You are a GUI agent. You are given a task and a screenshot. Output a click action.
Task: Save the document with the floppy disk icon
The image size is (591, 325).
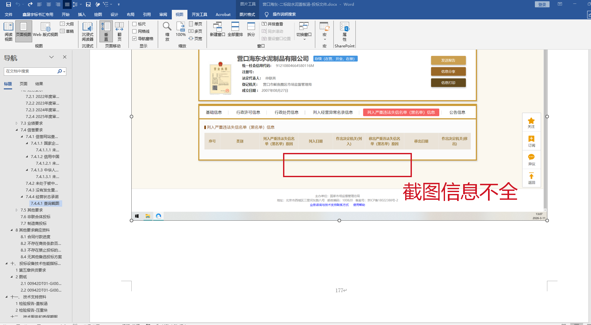coord(9,4)
